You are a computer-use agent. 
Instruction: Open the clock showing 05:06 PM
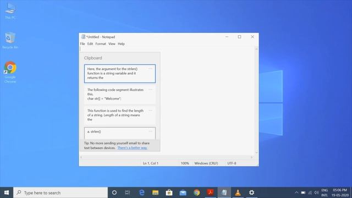pos(340,193)
